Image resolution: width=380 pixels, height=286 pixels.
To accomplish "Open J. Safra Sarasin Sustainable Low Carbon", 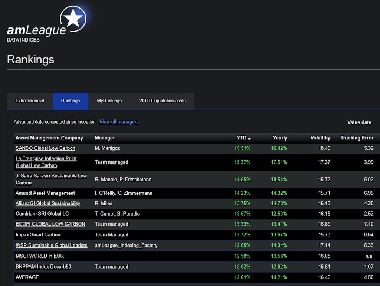I will (51, 179).
